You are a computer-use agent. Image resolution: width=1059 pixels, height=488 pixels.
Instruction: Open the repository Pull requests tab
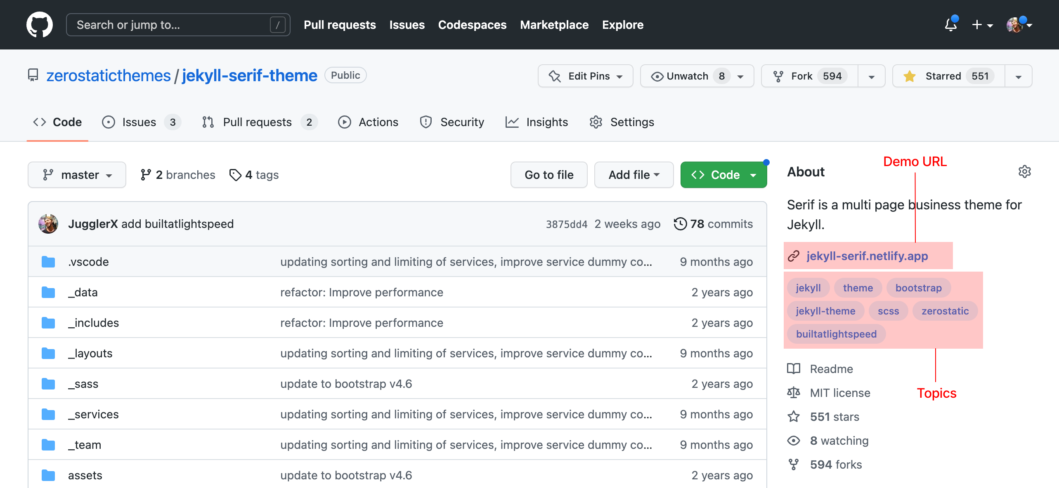260,122
